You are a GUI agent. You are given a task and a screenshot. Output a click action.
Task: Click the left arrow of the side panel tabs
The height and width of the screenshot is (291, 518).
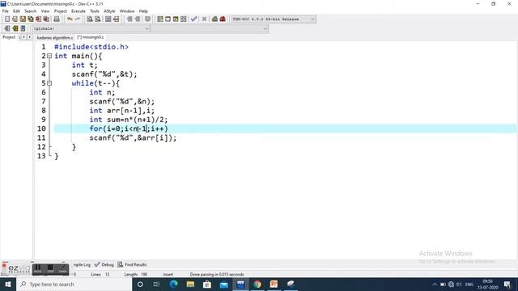pos(23,37)
